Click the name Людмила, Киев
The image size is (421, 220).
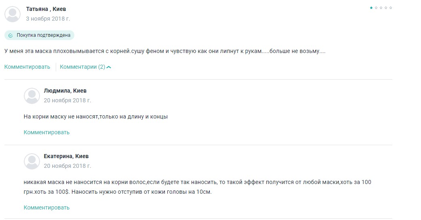click(x=65, y=91)
